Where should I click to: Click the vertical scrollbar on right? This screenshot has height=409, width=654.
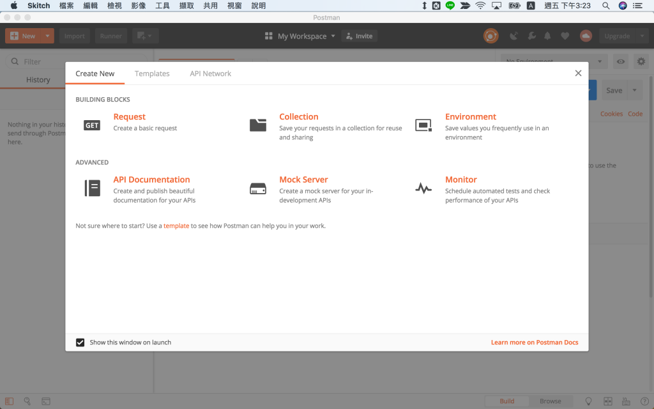[651, 187]
